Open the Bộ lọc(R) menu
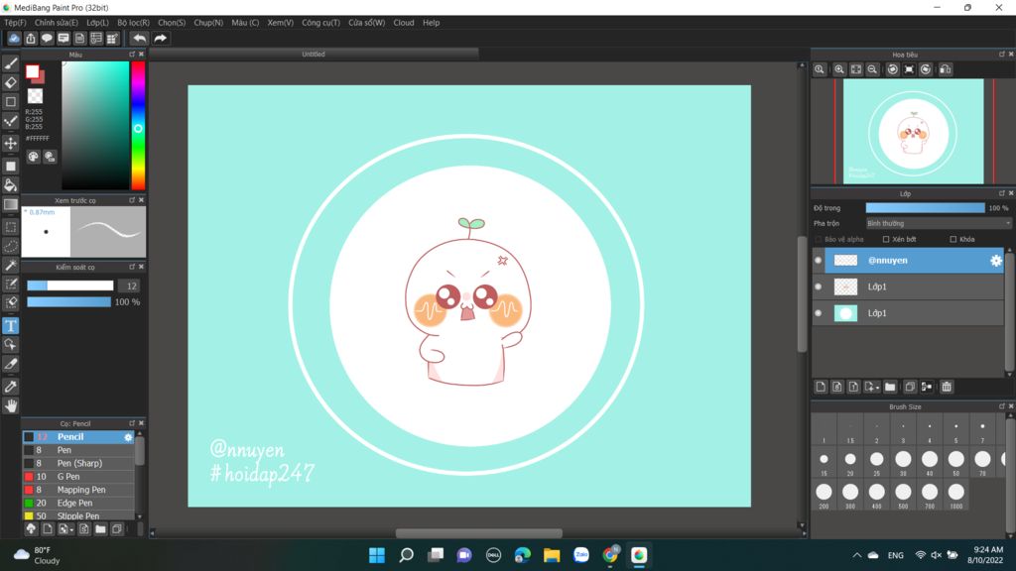The width and height of the screenshot is (1016, 571). point(134,23)
